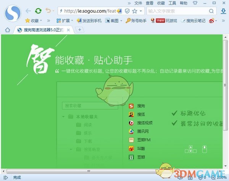Click 发送到手机 toolbar button
The width and height of the screenshot is (229, 181).
[x=89, y=21]
